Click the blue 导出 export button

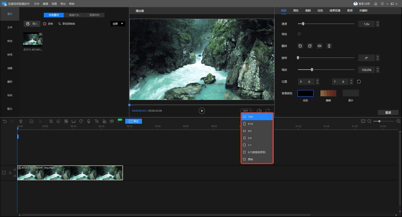[x=134, y=121]
